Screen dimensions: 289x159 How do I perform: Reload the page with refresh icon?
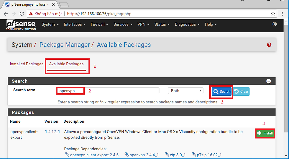[x=22, y=14]
